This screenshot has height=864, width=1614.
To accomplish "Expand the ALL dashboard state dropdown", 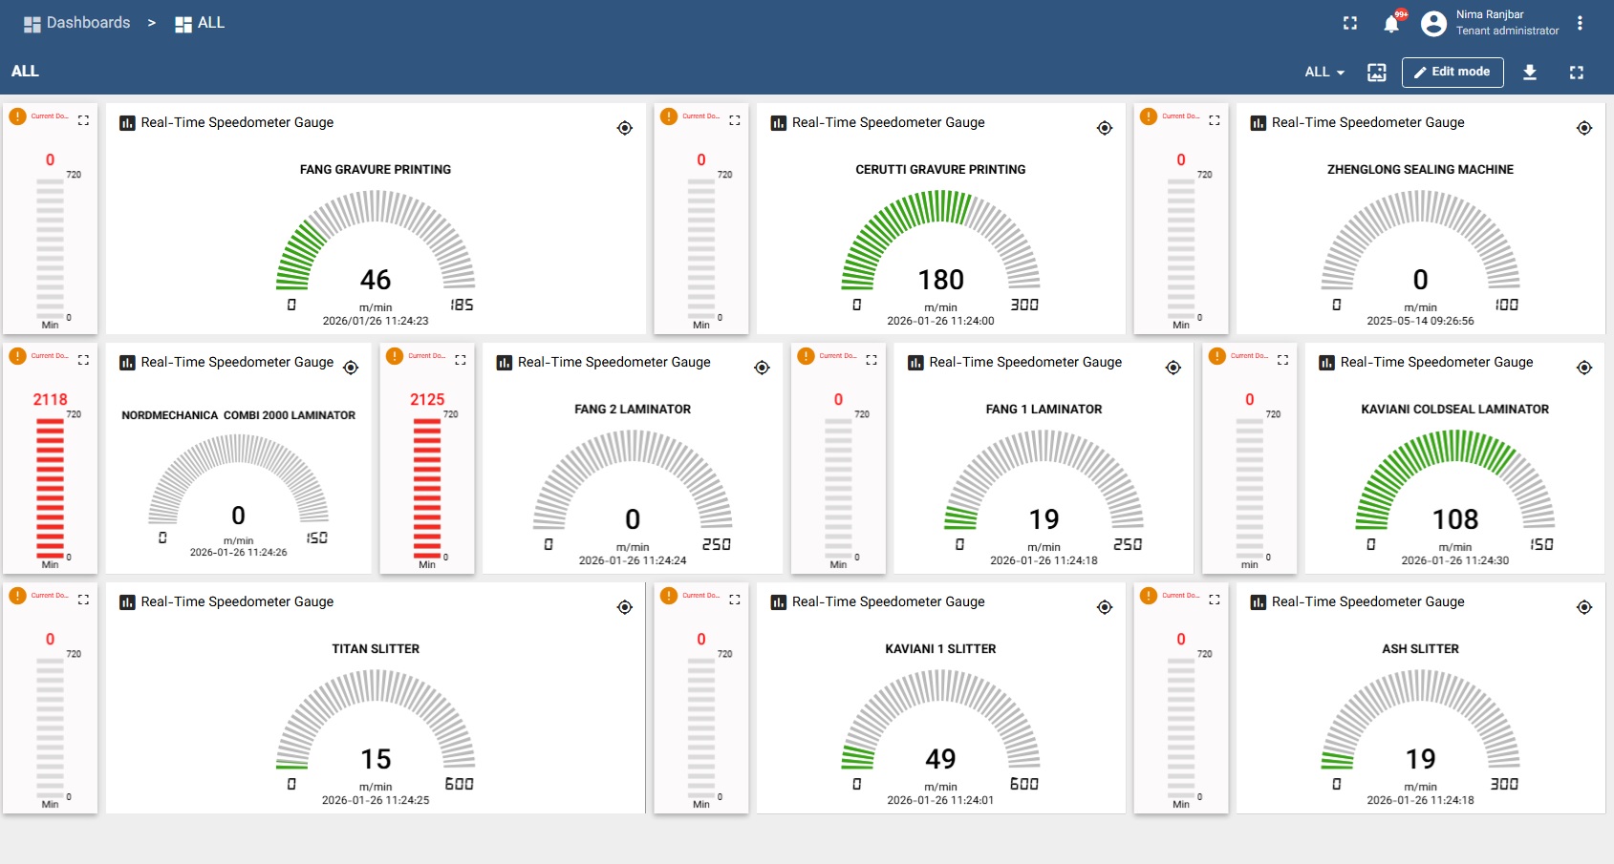I will [x=1324, y=72].
